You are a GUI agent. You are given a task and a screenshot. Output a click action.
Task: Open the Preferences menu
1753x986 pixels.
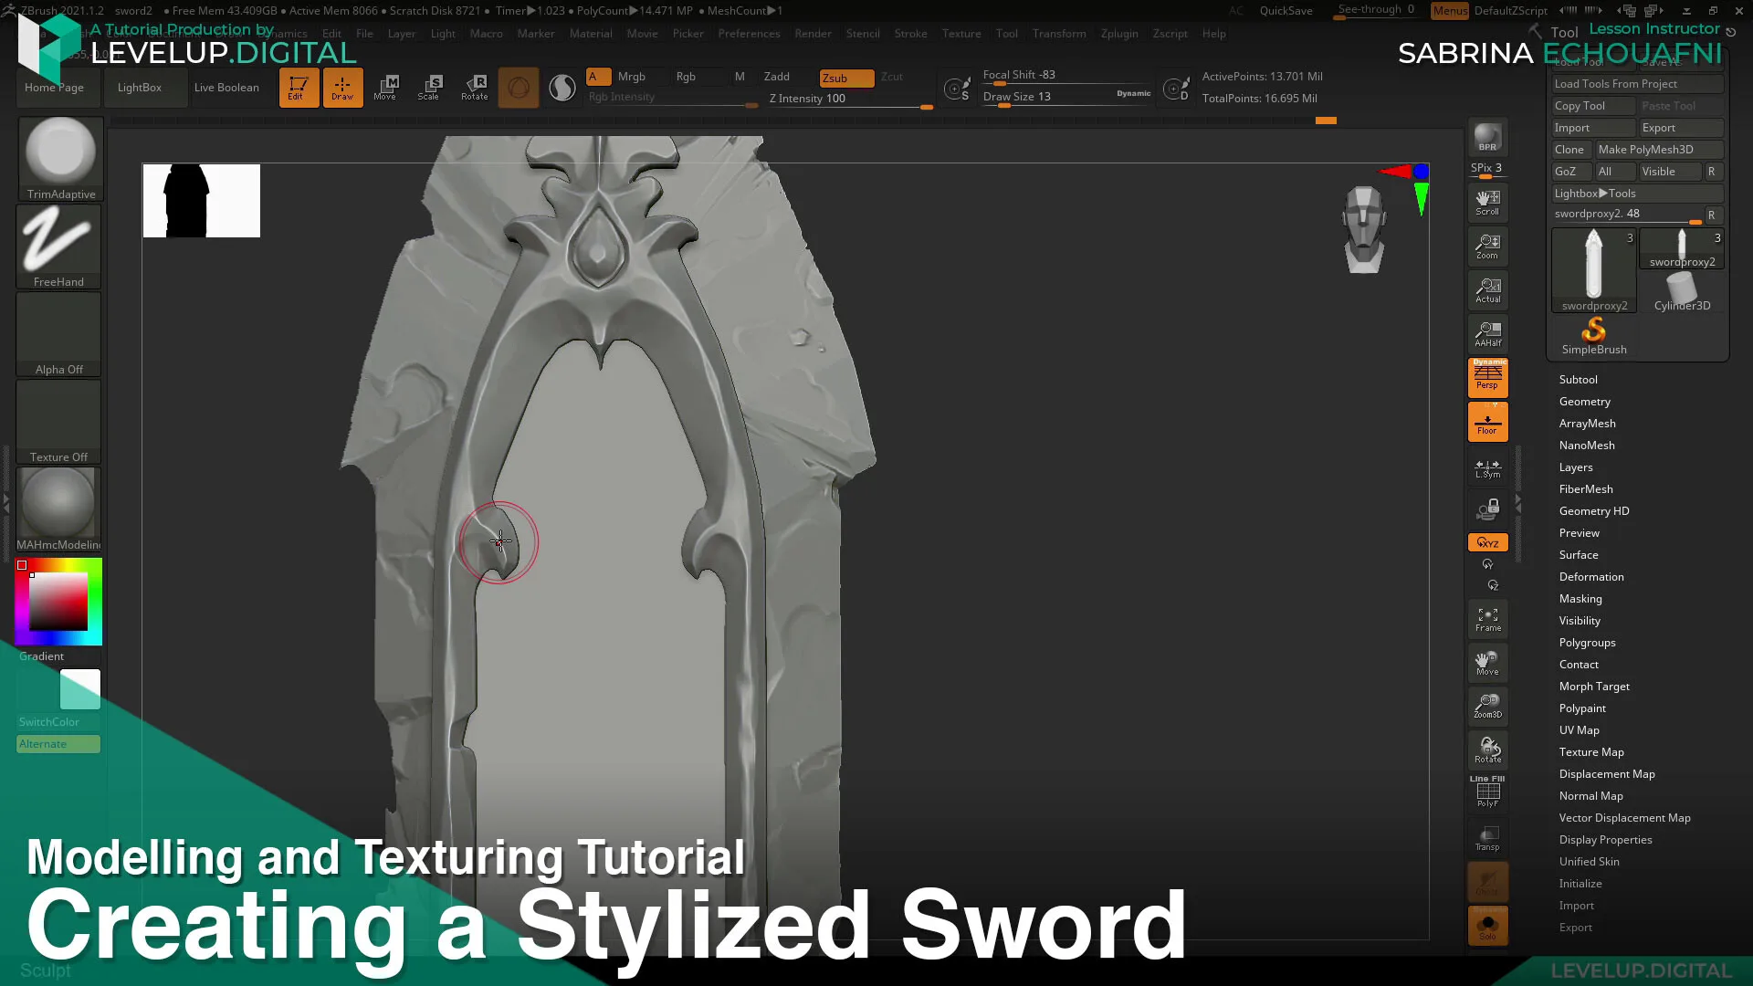pos(749,34)
